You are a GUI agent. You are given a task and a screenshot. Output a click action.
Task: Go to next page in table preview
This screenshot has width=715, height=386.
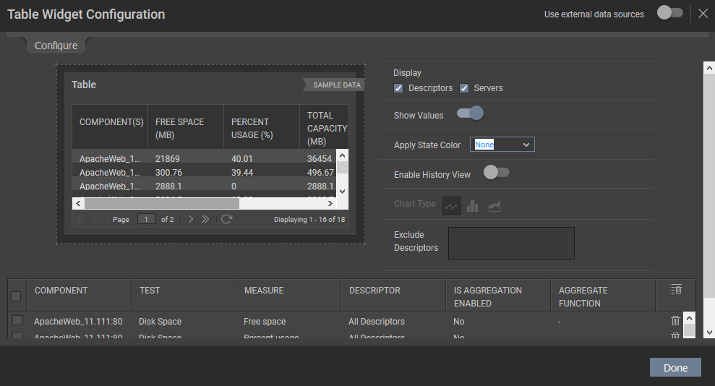point(191,219)
